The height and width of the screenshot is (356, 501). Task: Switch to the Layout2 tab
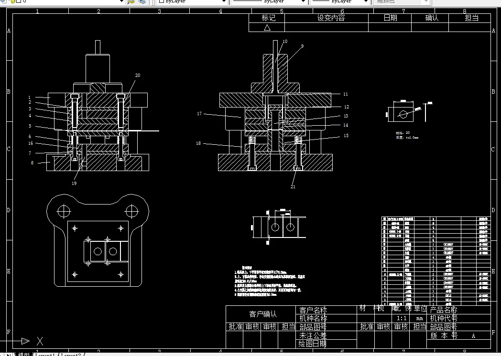coord(71,355)
